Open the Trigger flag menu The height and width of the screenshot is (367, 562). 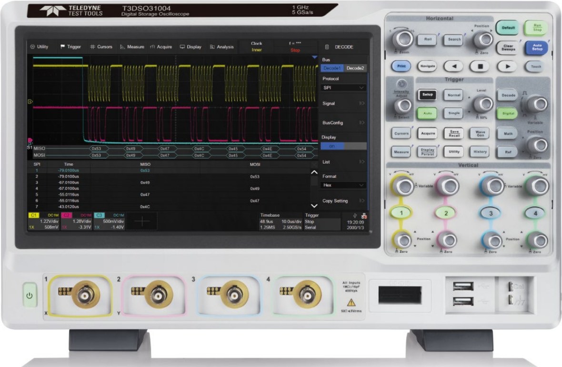tap(70, 47)
